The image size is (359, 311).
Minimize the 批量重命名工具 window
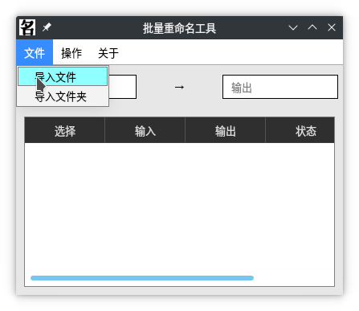click(x=293, y=27)
